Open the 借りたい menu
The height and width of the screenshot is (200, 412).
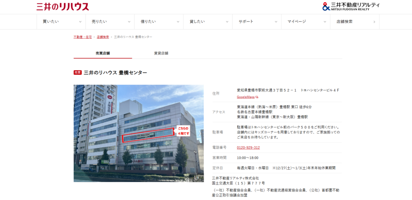(x=159, y=22)
